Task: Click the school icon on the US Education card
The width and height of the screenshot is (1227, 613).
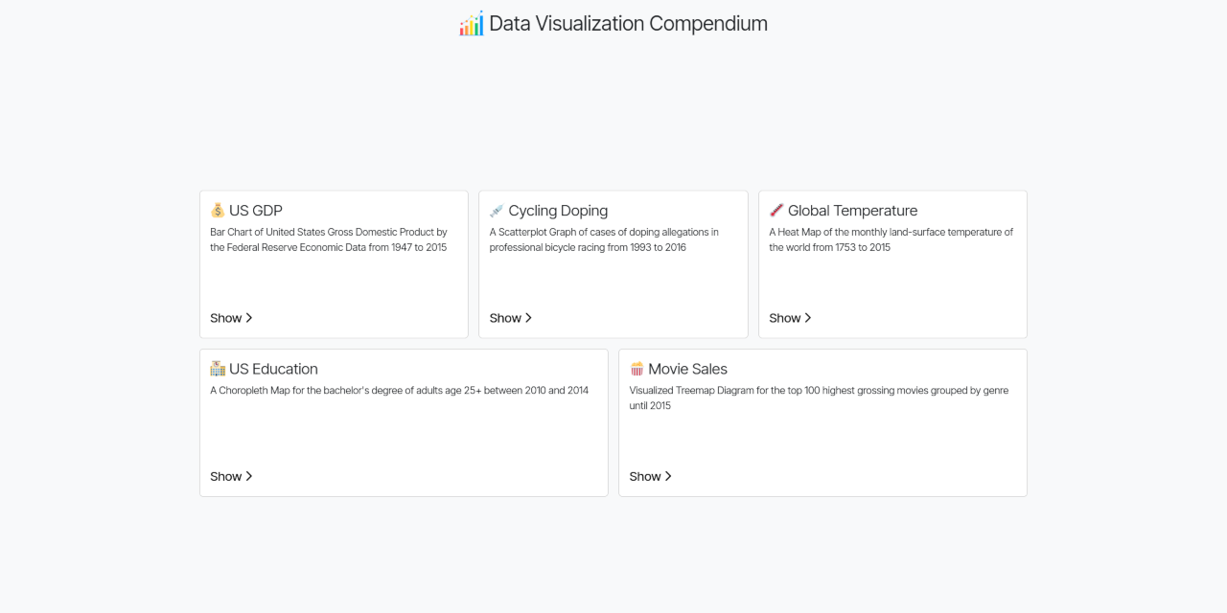Action: point(216,368)
